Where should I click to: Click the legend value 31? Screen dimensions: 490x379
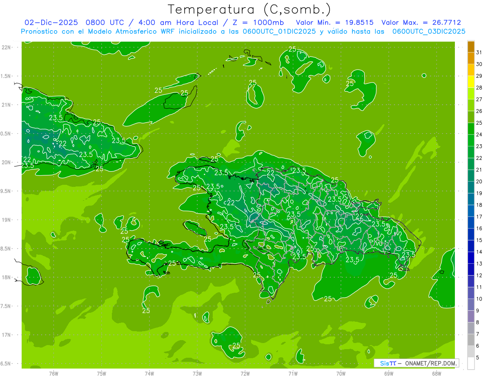[479, 52]
